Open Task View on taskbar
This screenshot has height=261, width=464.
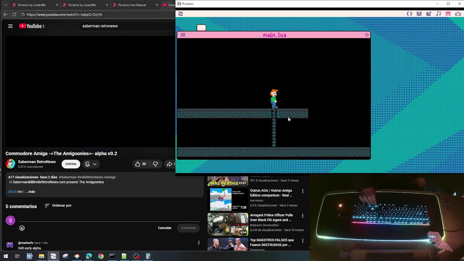tap(17, 256)
